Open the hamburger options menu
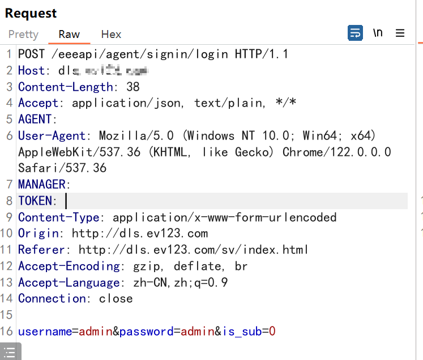This screenshot has height=360, width=423. click(x=400, y=33)
